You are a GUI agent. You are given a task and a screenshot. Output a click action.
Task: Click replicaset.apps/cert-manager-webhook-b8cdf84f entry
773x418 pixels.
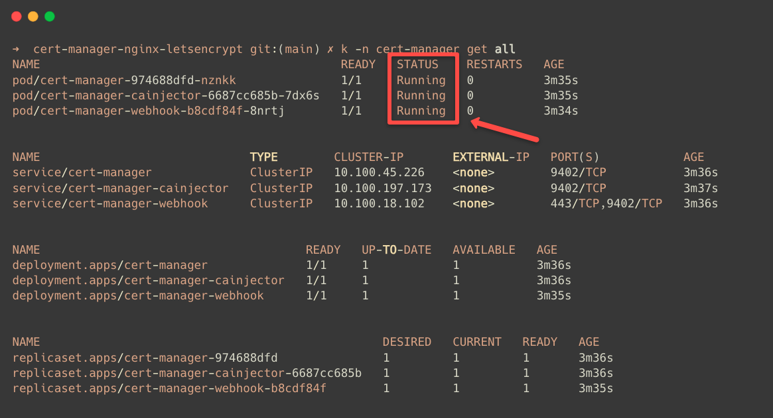[x=169, y=388]
